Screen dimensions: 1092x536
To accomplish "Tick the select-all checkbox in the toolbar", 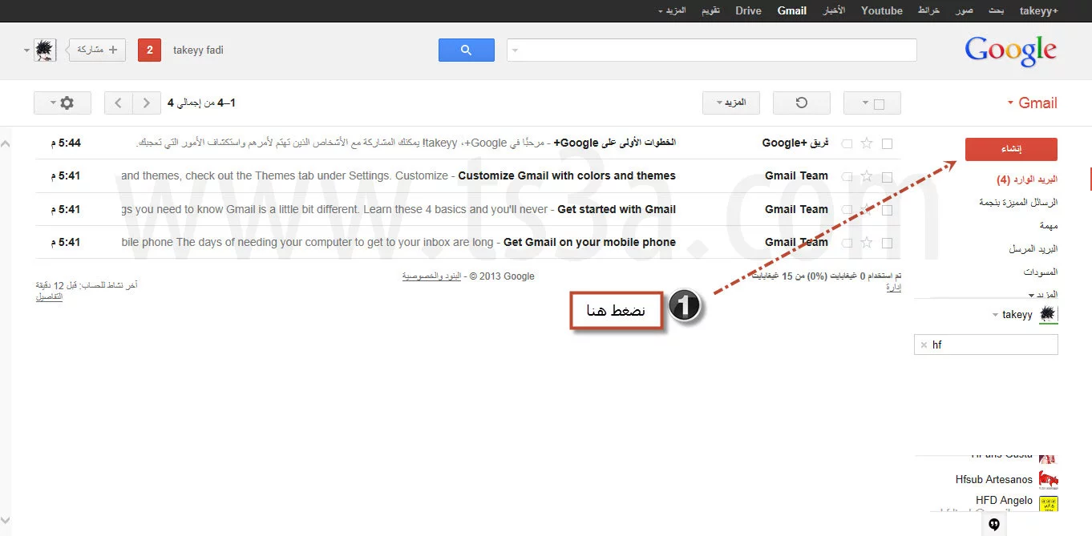I will point(879,103).
